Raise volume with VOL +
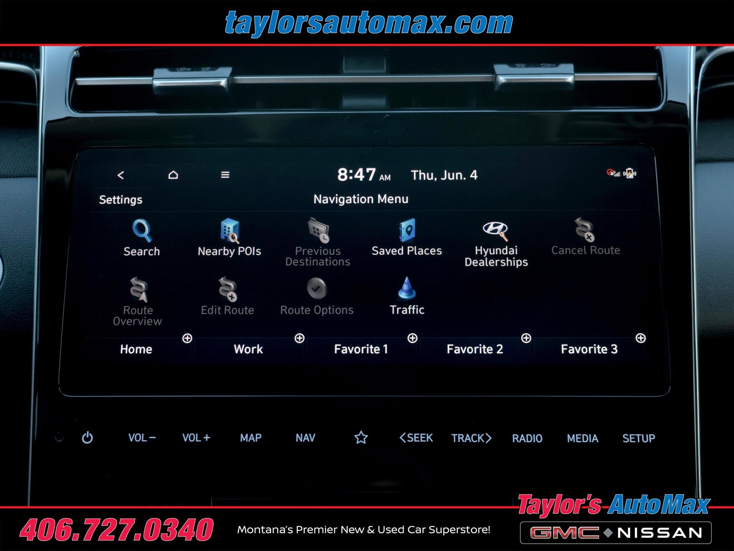This screenshot has height=551, width=734. point(196,438)
